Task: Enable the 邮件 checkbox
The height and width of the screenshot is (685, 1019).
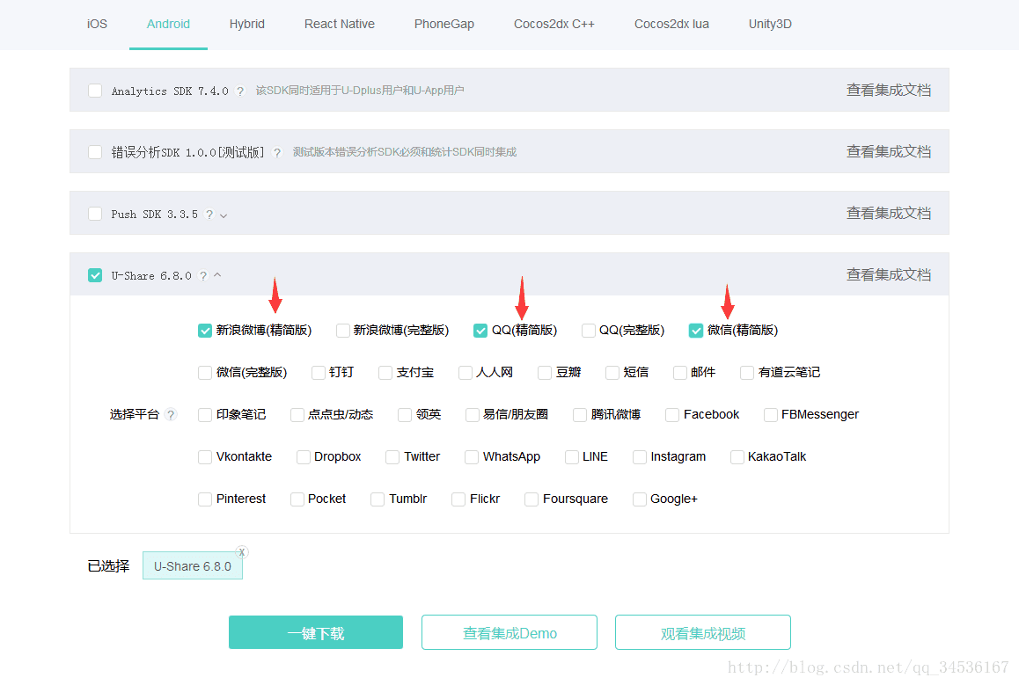Action: click(x=679, y=373)
